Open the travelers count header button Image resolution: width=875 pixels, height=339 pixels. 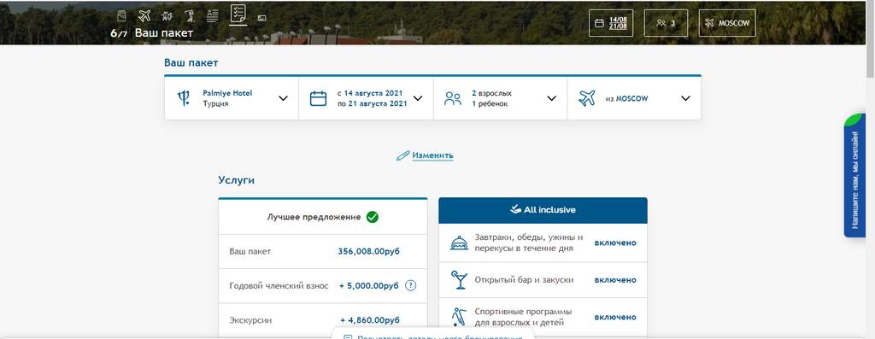(666, 23)
